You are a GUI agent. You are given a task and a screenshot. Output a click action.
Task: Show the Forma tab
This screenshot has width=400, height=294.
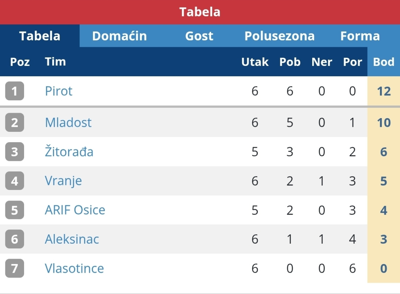(360, 36)
